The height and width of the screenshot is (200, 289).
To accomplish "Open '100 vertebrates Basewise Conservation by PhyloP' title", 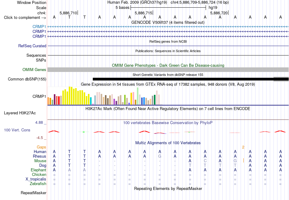I will click(168, 123).
